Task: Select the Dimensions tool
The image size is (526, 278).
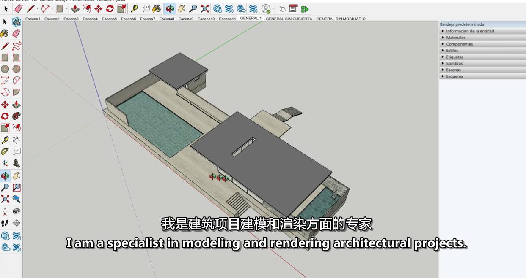Action: [17, 140]
